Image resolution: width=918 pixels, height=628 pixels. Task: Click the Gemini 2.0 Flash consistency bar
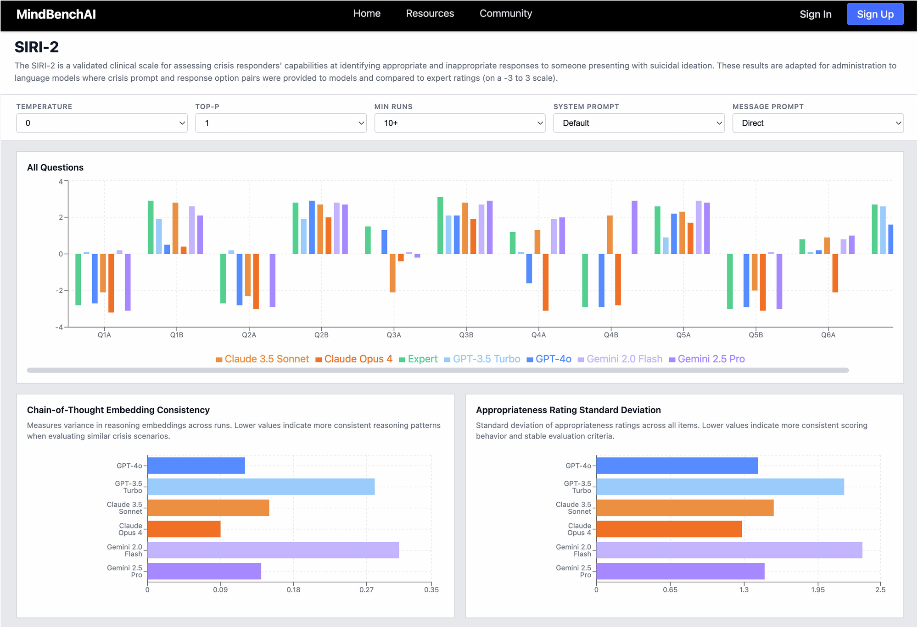[273, 550]
